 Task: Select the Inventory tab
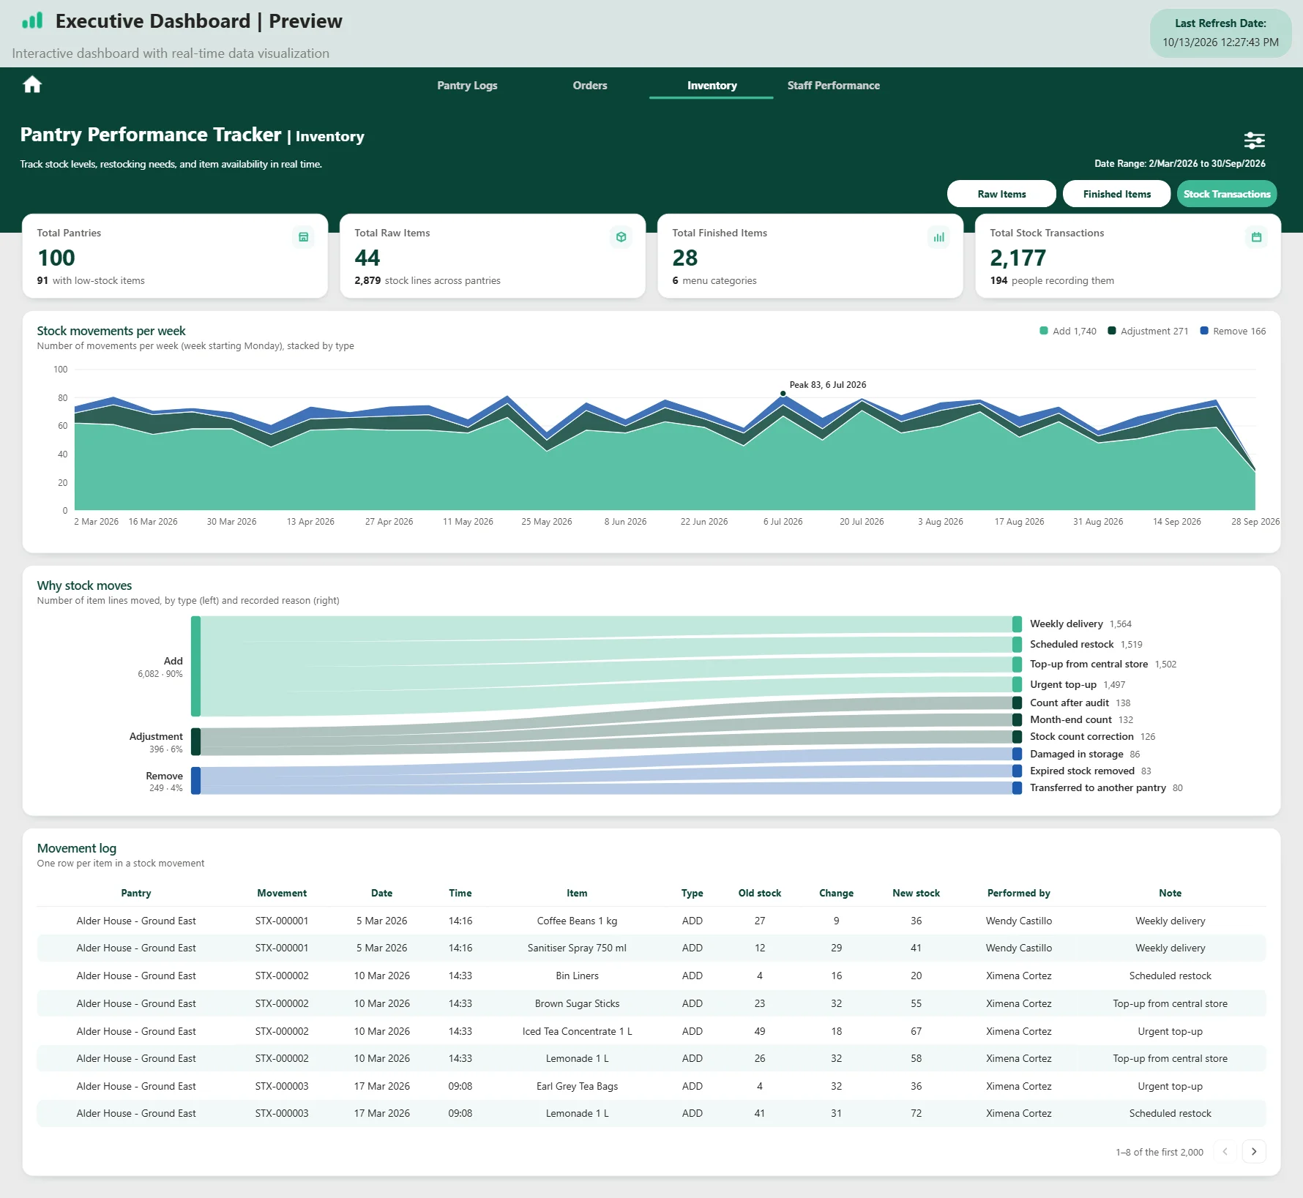pos(712,86)
